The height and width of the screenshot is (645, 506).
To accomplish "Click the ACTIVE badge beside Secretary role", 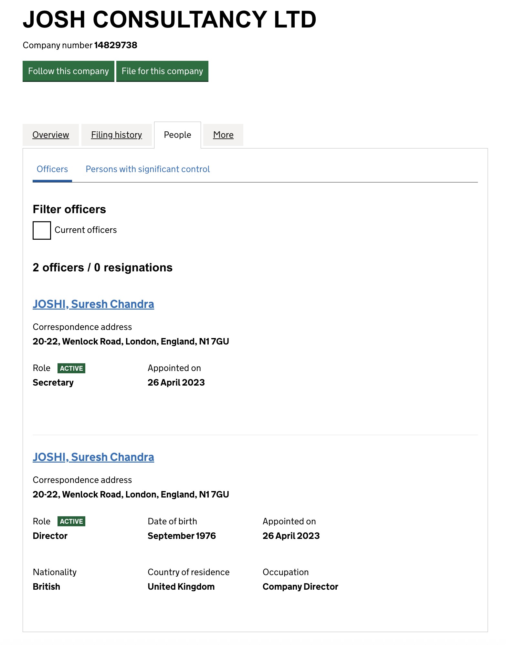I will (x=71, y=368).
